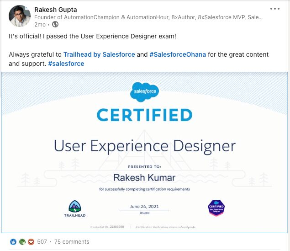Click 'for successfully completing certification requirements' line

pyautogui.click(x=144, y=189)
